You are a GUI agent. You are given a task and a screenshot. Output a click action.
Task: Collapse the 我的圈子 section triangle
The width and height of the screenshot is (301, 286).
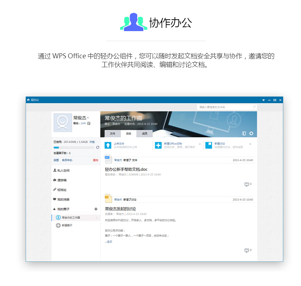pos(54,209)
